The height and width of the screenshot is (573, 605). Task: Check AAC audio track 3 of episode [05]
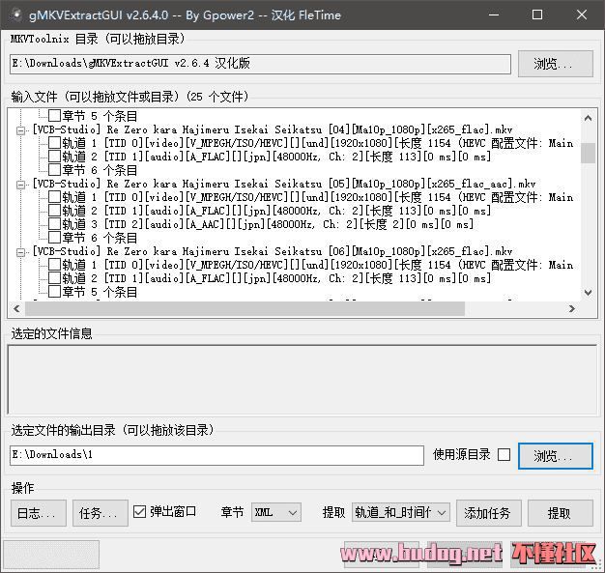pos(54,224)
